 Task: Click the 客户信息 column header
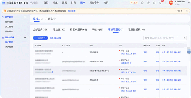click(x=38, y=45)
